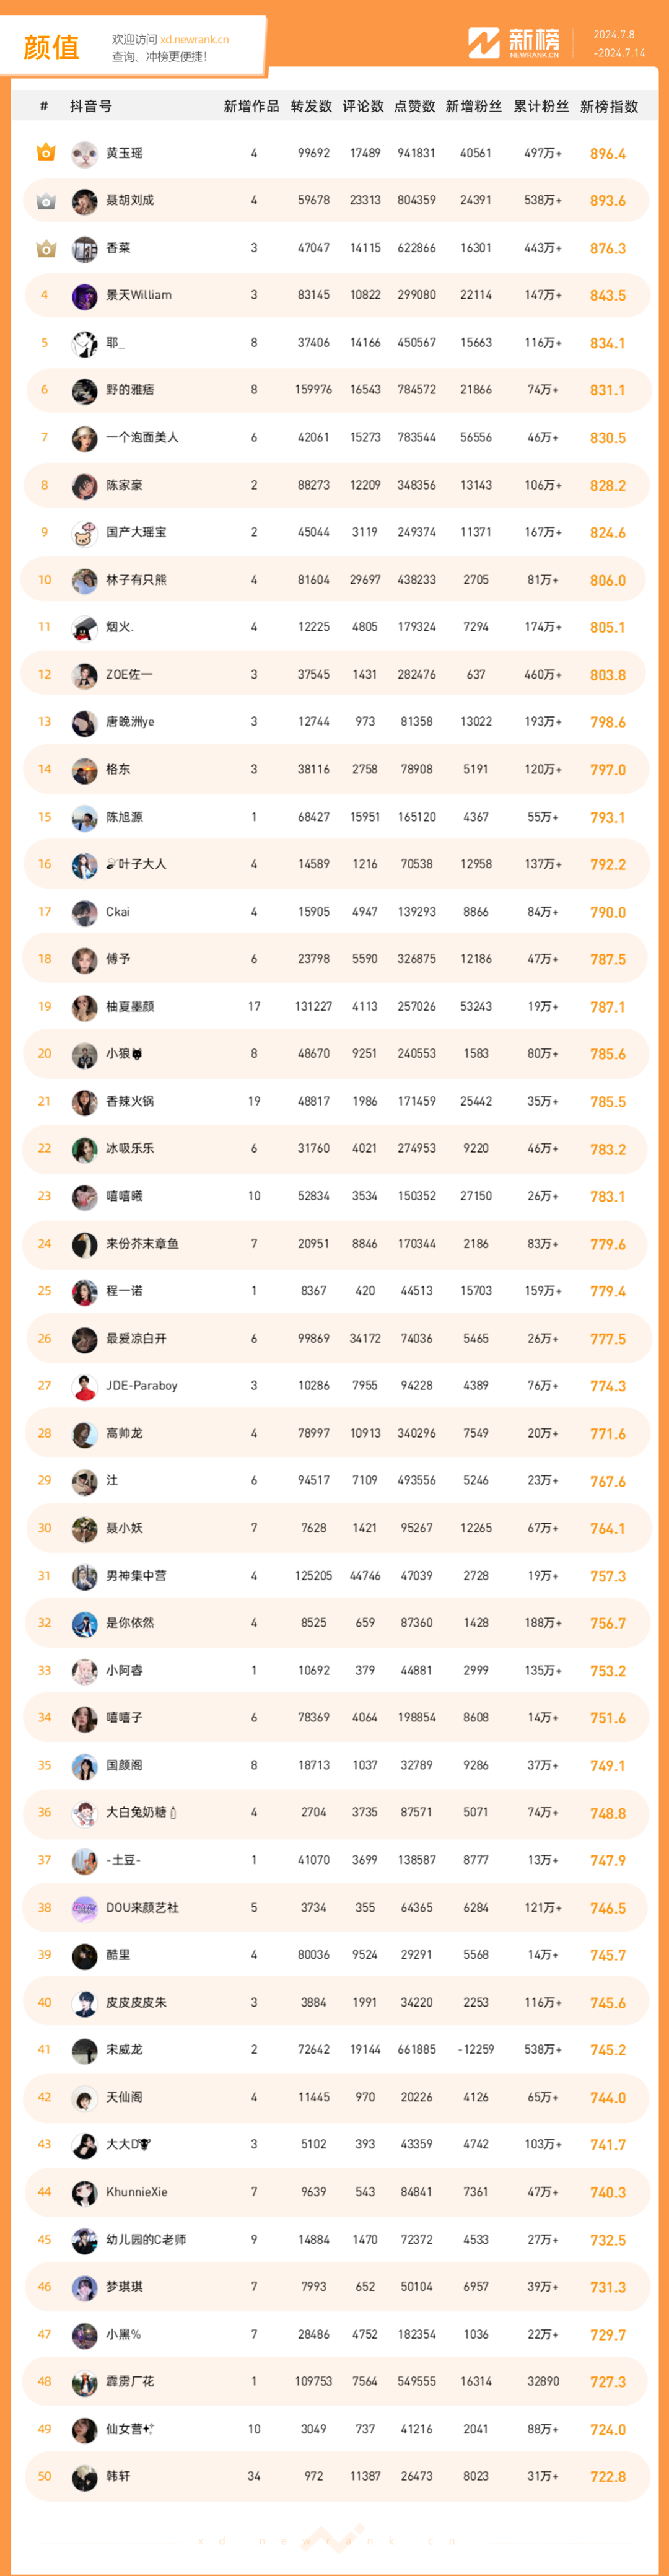The image size is (669, 2576).
Task: Open the account named 一个泡面美人
Action: [142, 438]
